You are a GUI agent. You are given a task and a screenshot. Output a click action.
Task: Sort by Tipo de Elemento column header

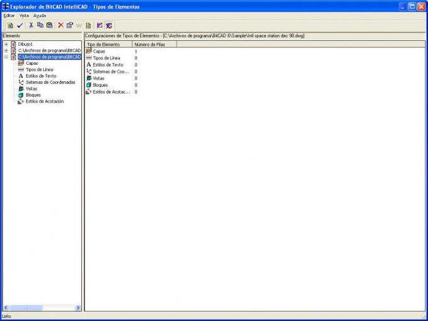click(109, 44)
